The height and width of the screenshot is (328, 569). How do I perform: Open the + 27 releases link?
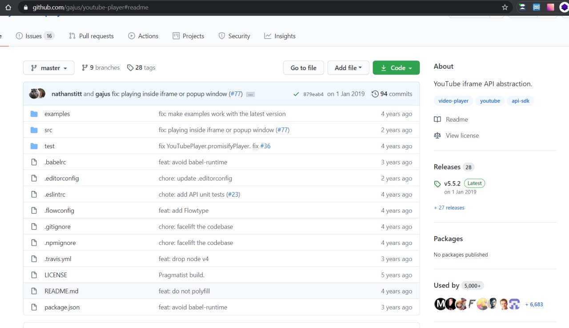(449, 208)
